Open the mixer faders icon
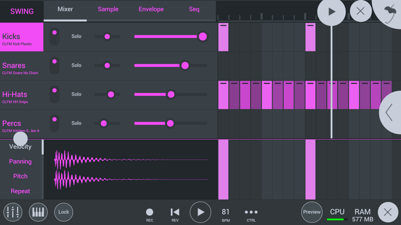The image size is (401, 225). point(13,212)
